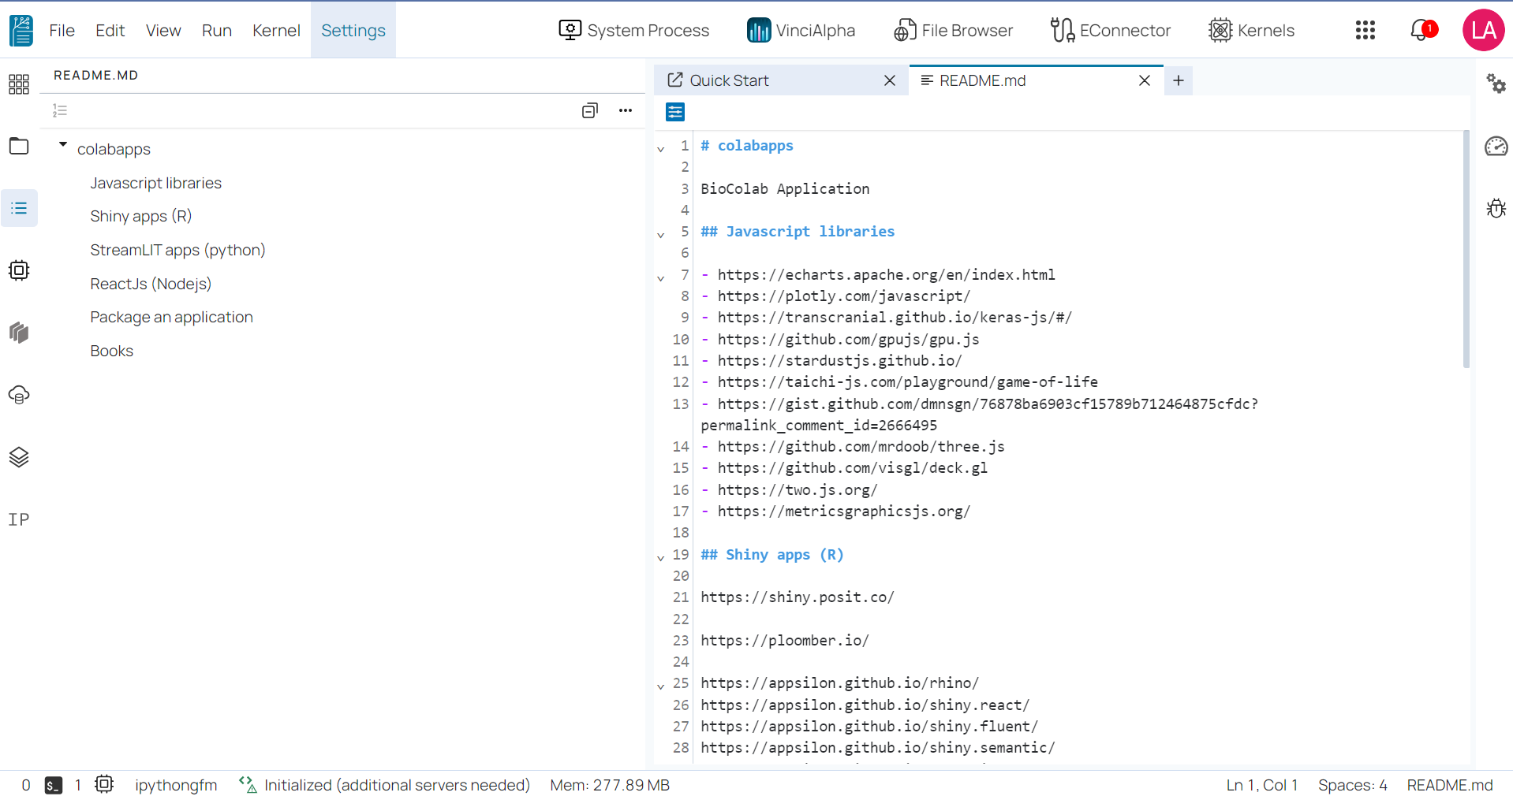Open the LA user avatar menu
This screenshot has height=796, width=1513.
pyautogui.click(x=1483, y=31)
